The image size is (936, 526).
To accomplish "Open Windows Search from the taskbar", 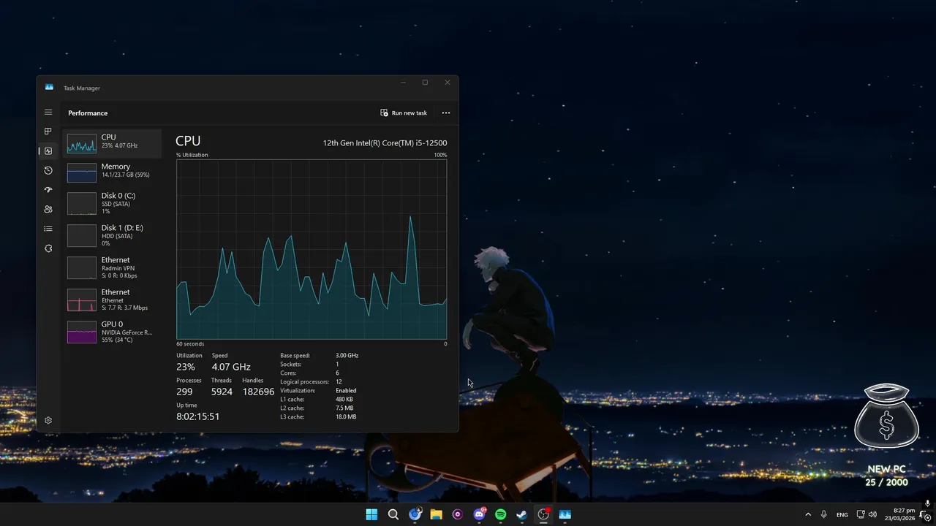I will coord(393,514).
